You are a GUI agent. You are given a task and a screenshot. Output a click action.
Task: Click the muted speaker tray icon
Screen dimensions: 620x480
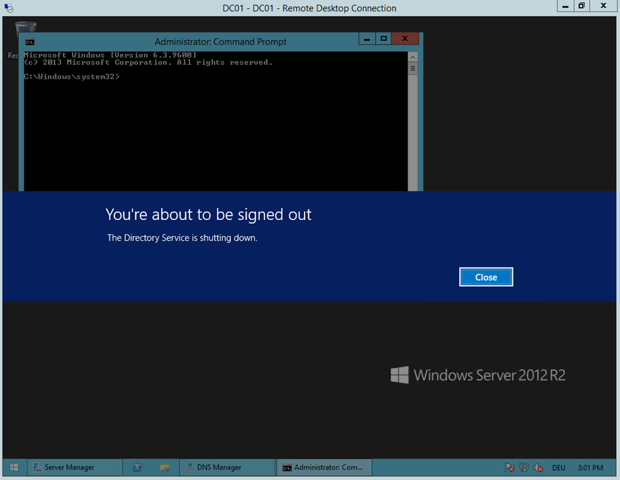pos(538,467)
